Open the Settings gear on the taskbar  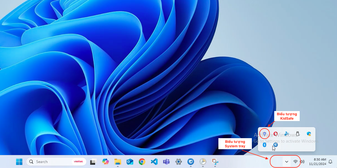tap(178, 162)
